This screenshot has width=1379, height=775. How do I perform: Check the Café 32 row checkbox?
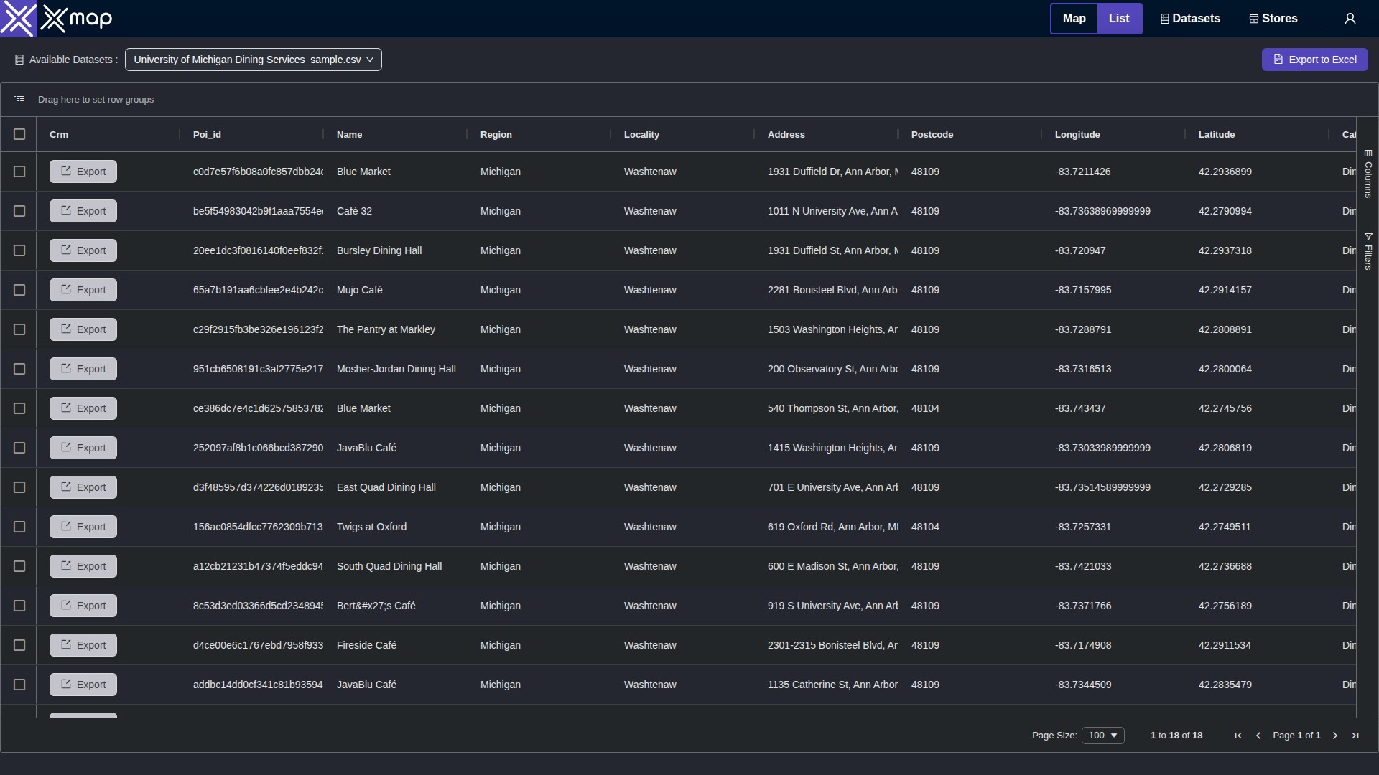point(19,211)
